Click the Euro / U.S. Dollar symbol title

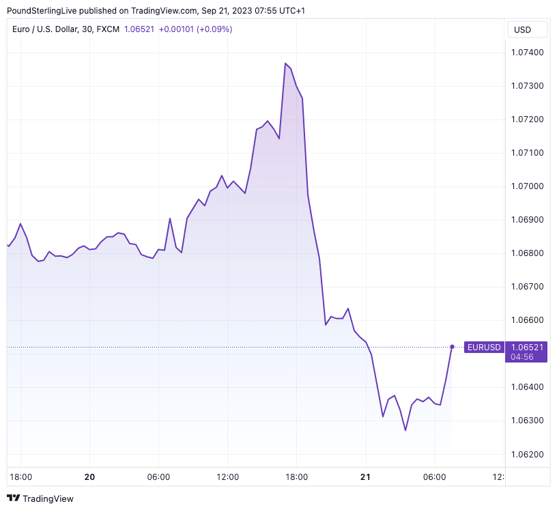click(x=53, y=29)
